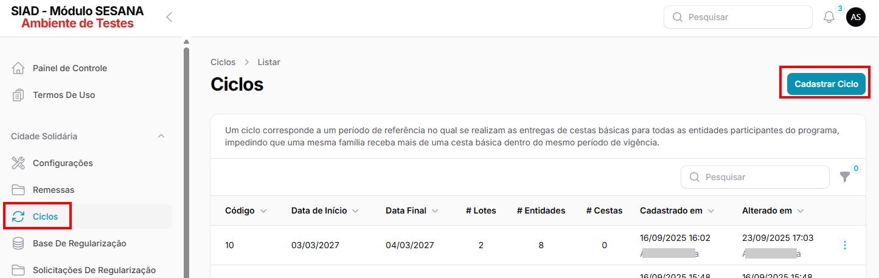This screenshot has height=278, width=879.
Task: Click the Painel de Controle house icon
Action: pyautogui.click(x=18, y=68)
